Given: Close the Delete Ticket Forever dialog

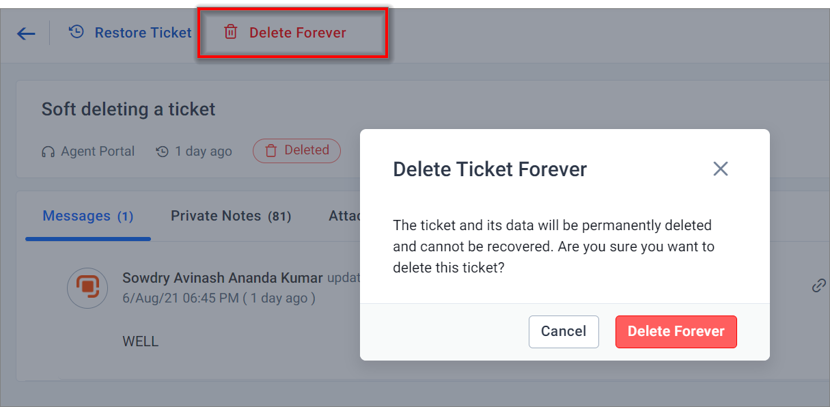Looking at the screenshot, I should point(720,169).
